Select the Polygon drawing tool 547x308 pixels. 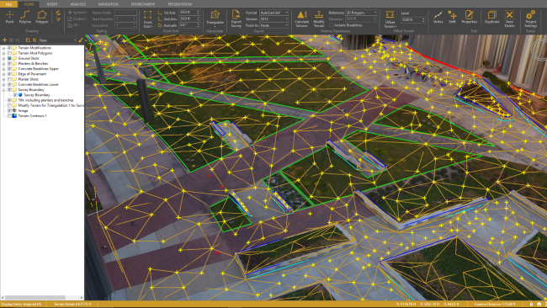tap(42, 17)
